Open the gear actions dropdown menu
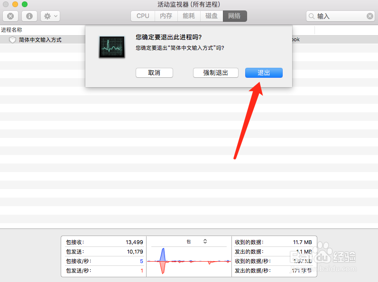The width and height of the screenshot is (378, 282). pyautogui.click(x=50, y=16)
